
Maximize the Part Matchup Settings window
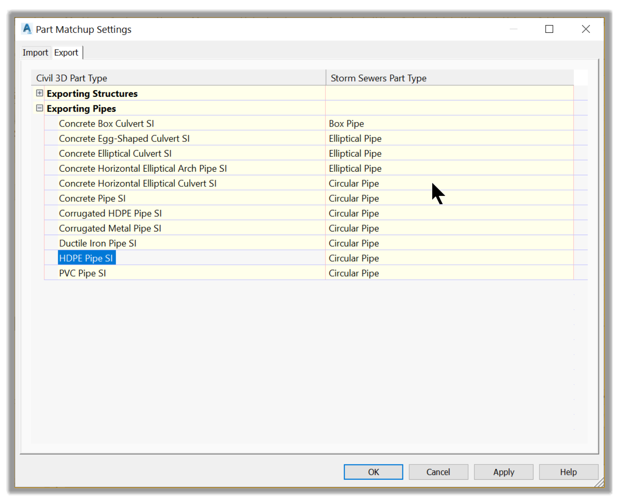(549, 29)
